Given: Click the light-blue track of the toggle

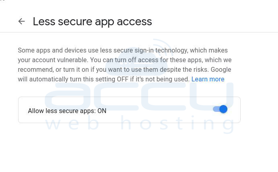Looking at the screenshot, I should coord(216,109).
